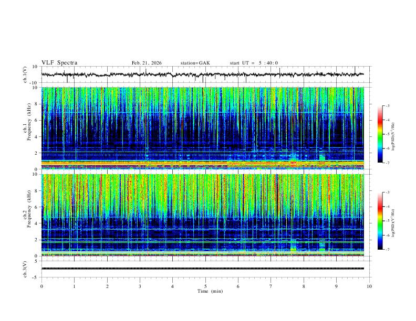Click time-axis tick label '3' at the bottom

140,286
